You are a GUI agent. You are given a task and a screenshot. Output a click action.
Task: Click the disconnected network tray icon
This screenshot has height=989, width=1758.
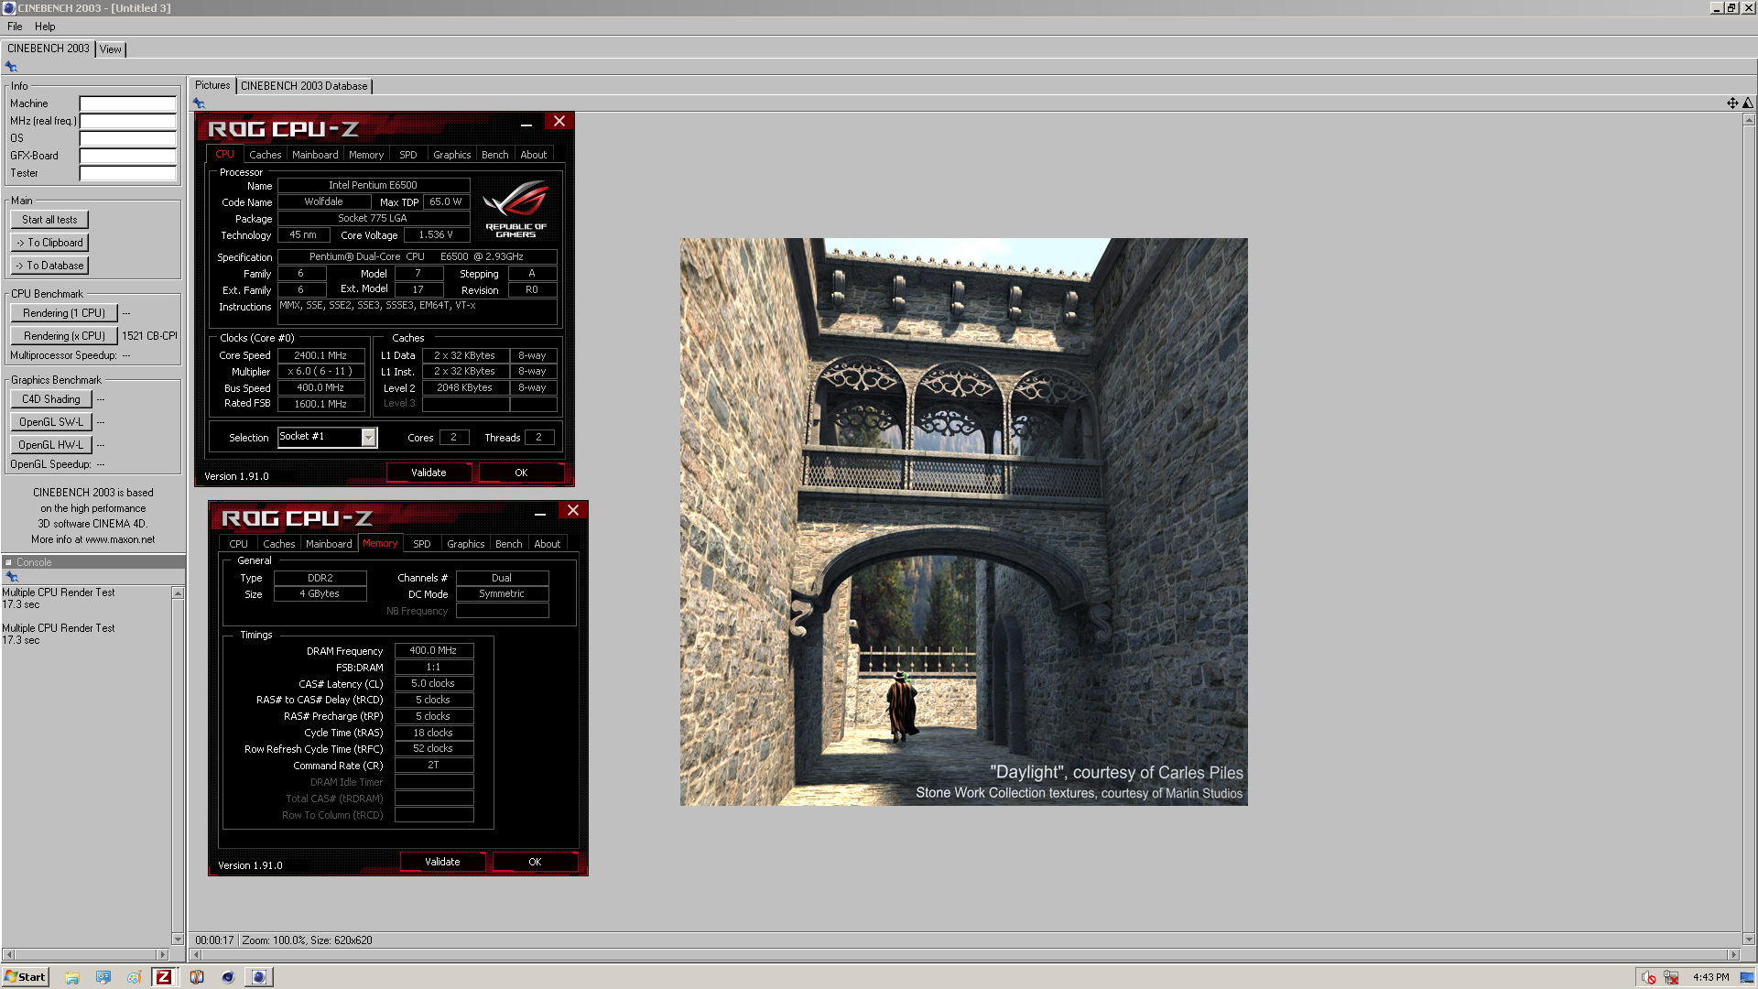(1671, 977)
